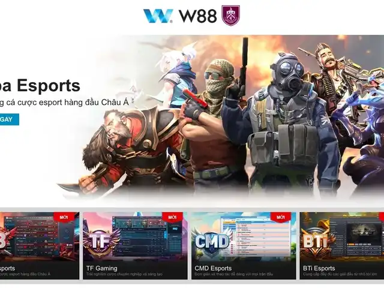
Task: Click the TF Gaming description text
Action: [x=124, y=274]
